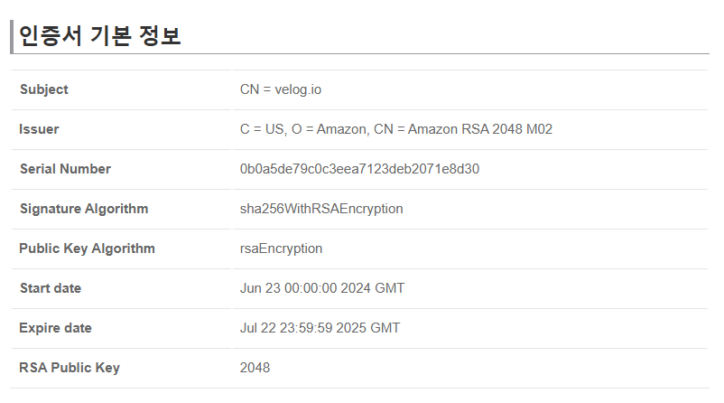The image size is (724, 403).
Task: Select the Expire date label
Action: pos(55,328)
